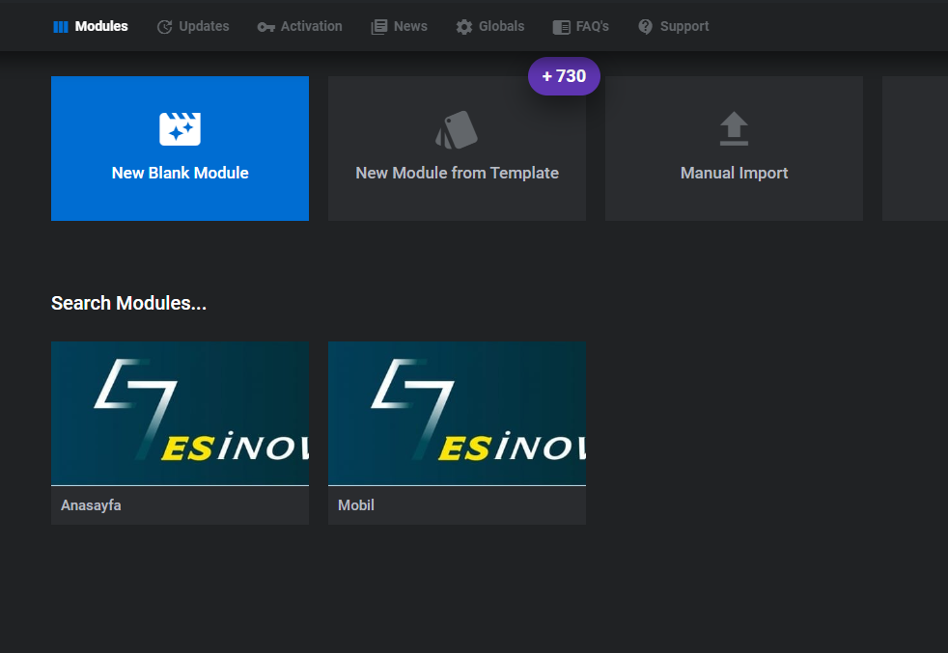Image resolution: width=948 pixels, height=653 pixels.
Task: Click the Manual Import upload arrow icon
Action: [x=734, y=128]
